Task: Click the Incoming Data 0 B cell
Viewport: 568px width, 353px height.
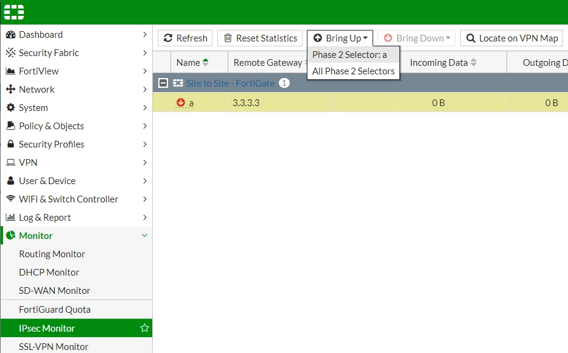Action: pos(451,102)
